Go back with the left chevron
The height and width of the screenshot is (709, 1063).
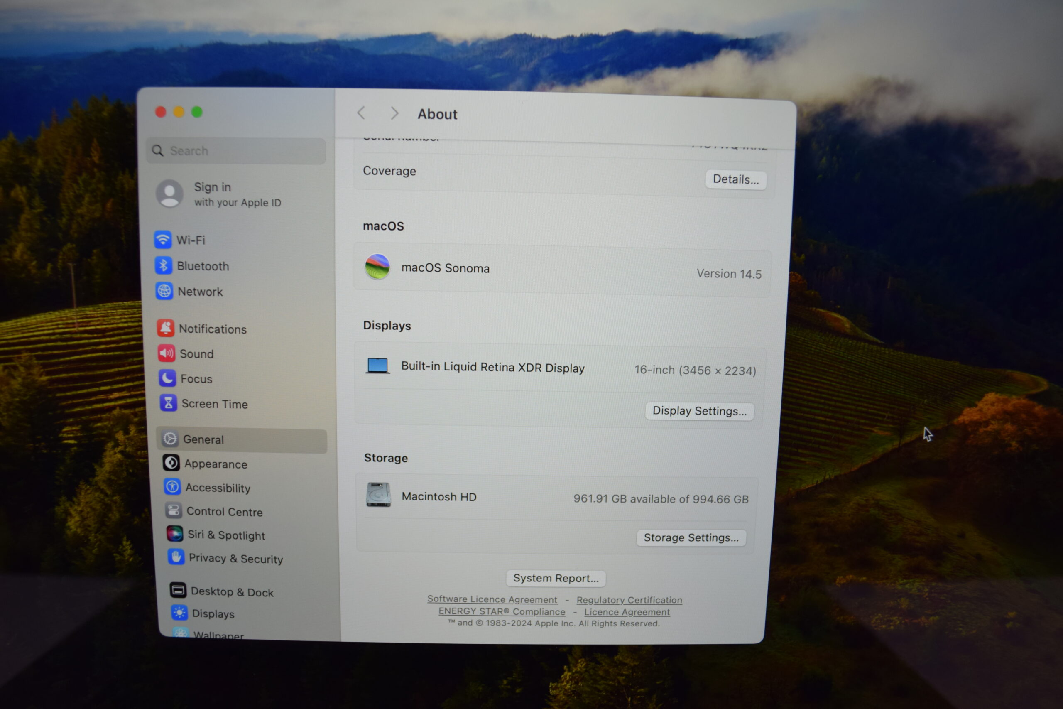click(361, 113)
